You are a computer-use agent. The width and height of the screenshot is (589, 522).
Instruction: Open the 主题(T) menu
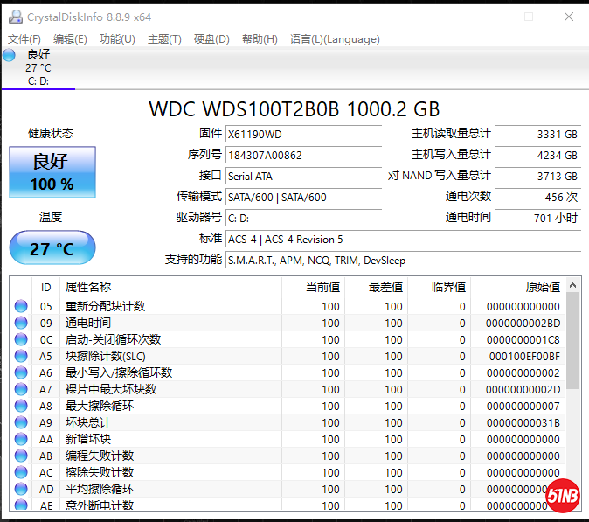(164, 39)
